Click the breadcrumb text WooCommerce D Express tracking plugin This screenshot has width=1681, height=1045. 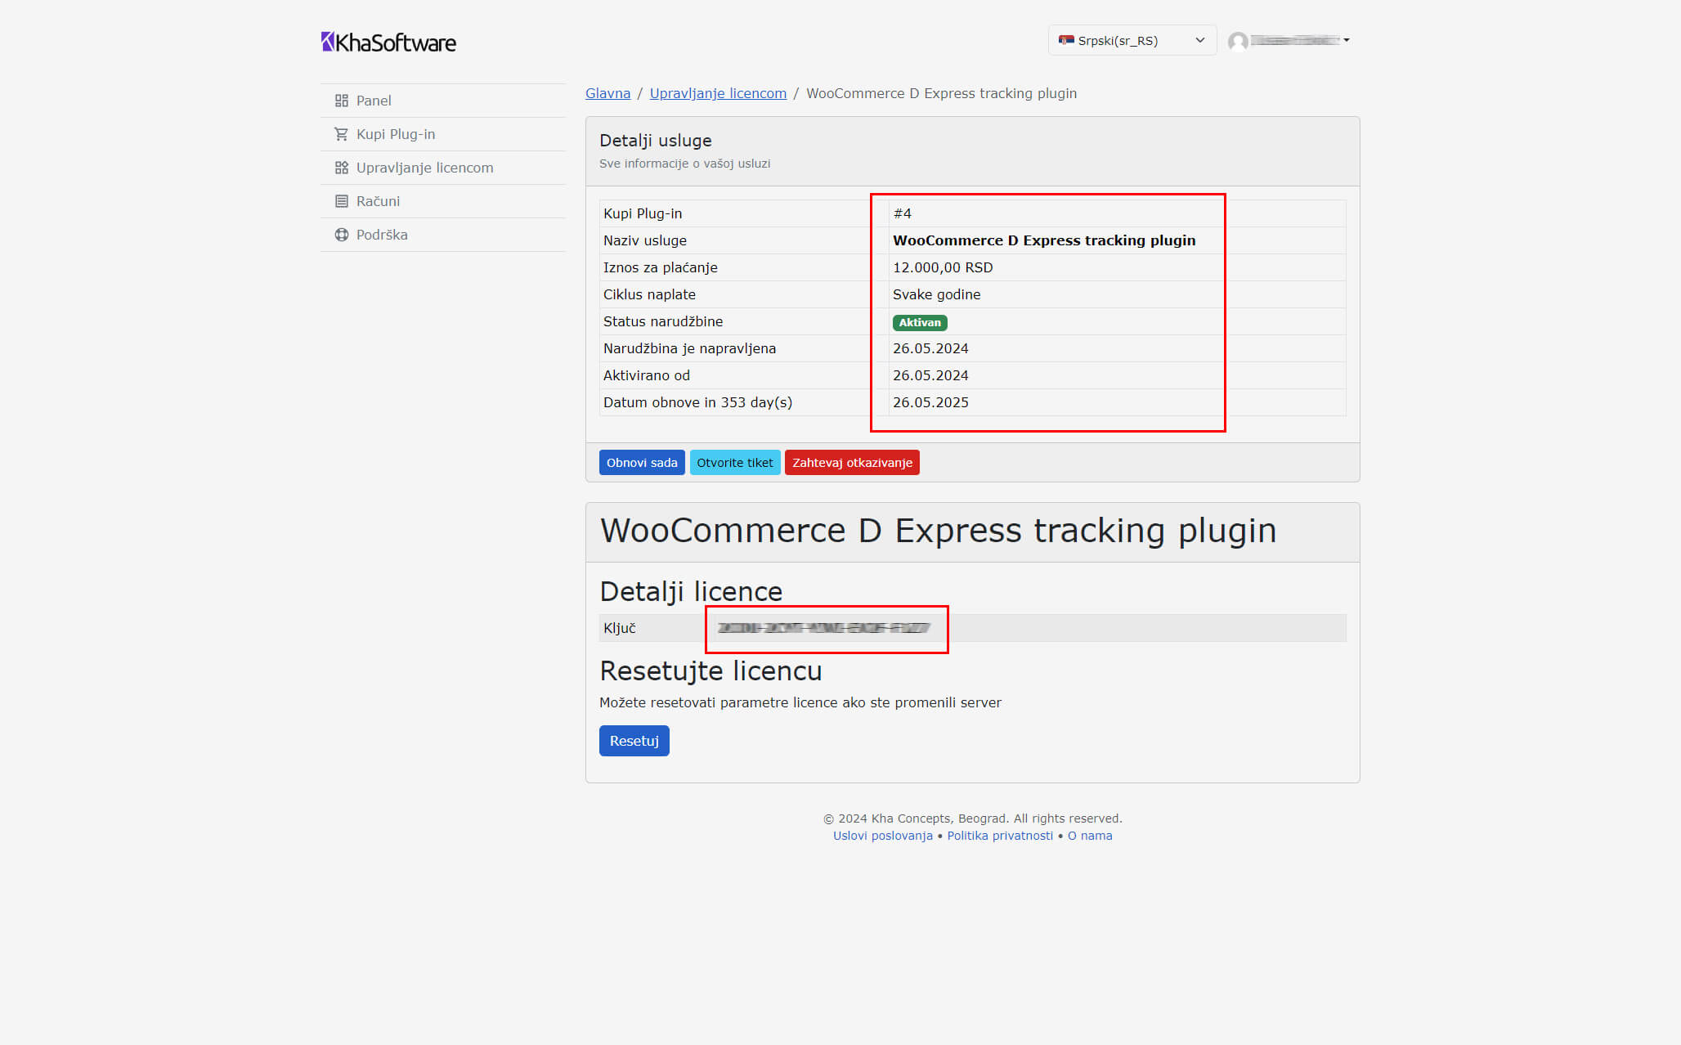[941, 93]
